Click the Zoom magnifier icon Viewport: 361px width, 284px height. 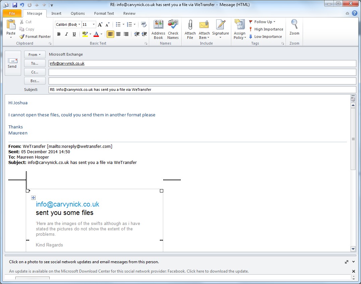coord(294,25)
